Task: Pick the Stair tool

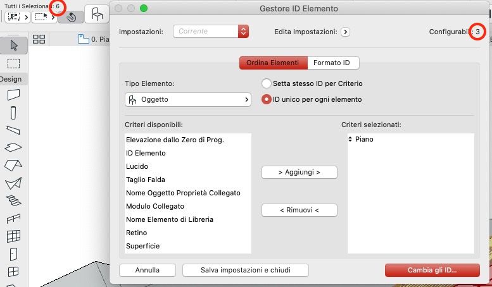Action: pyautogui.click(x=13, y=201)
